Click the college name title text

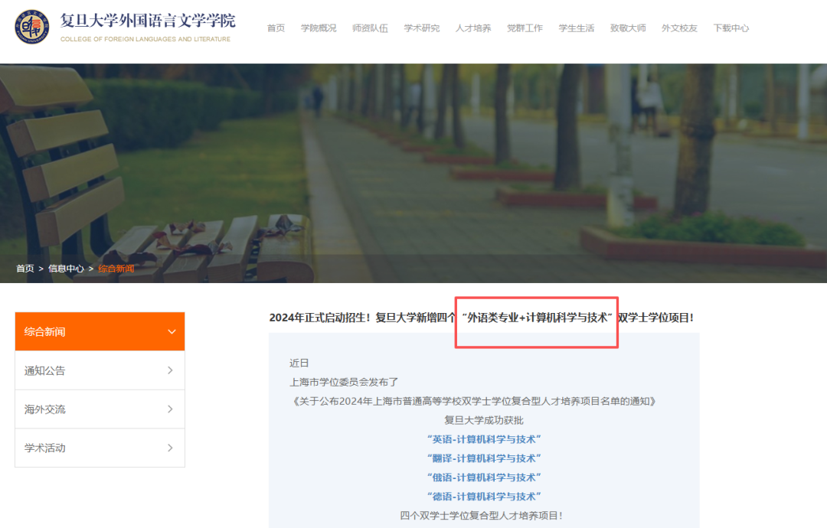(148, 21)
